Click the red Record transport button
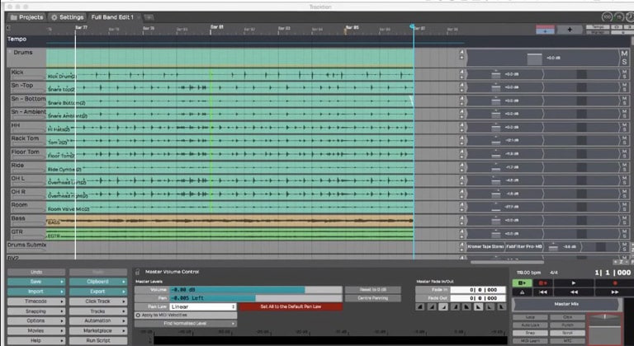This screenshot has height=346, width=634. 615,283
